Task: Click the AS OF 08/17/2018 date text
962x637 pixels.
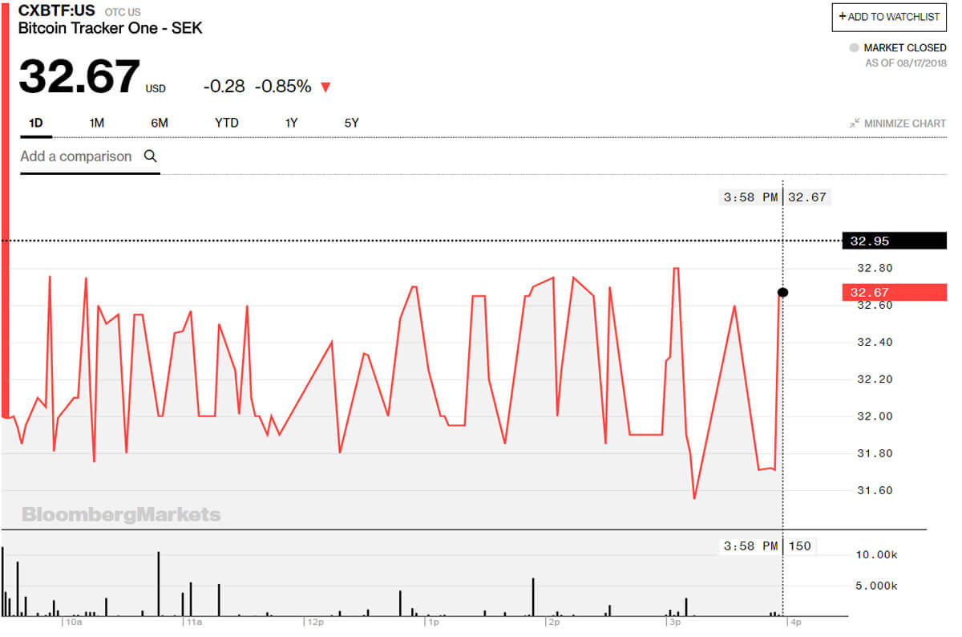Action: point(906,63)
